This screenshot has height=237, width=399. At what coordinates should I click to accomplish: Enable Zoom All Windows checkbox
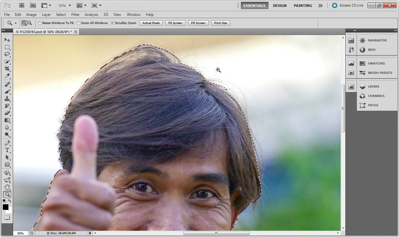click(78, 23)
